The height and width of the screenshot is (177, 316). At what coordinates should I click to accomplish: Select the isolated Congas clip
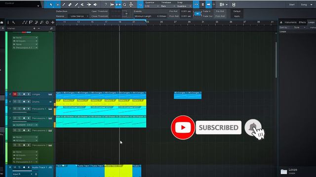(188, 95)
